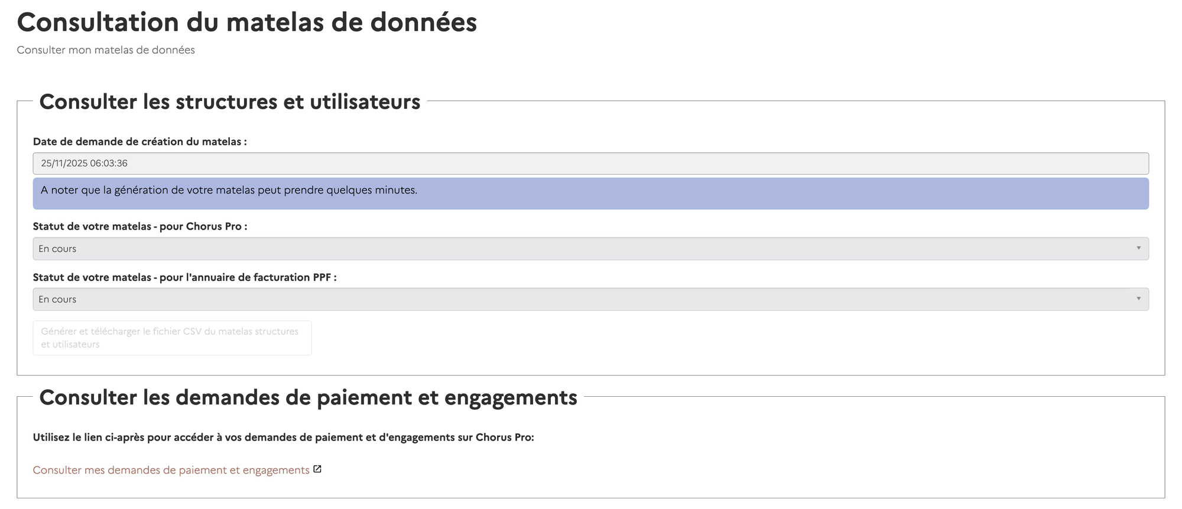Viewport: 1182px width, 509px height.
Task: Click the arrow of Chorus Pro status dropdown
Action: pyautogui.click(x=1138, y=249)
